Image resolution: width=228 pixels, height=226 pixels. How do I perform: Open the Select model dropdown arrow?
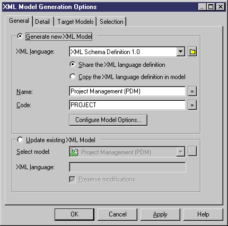tap(181, 152)
